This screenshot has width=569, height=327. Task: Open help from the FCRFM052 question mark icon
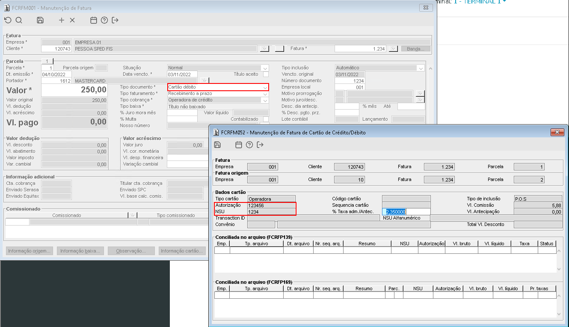click(x=249, y=145)
